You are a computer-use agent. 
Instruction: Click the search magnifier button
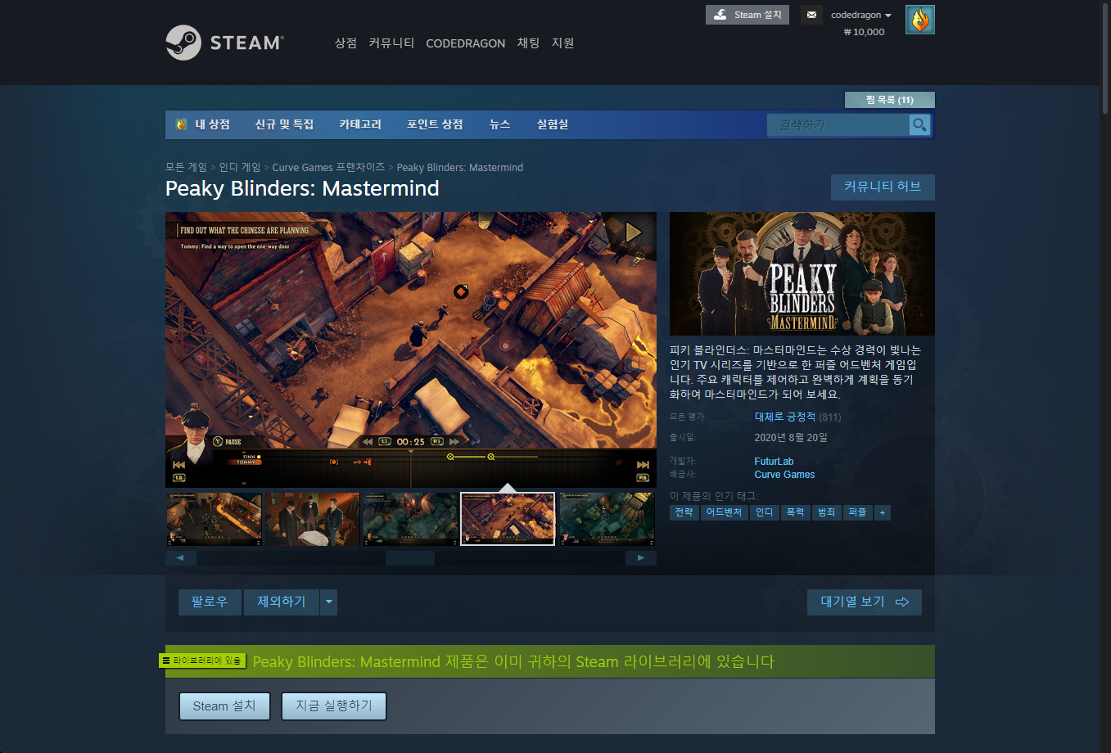[919, 124]
